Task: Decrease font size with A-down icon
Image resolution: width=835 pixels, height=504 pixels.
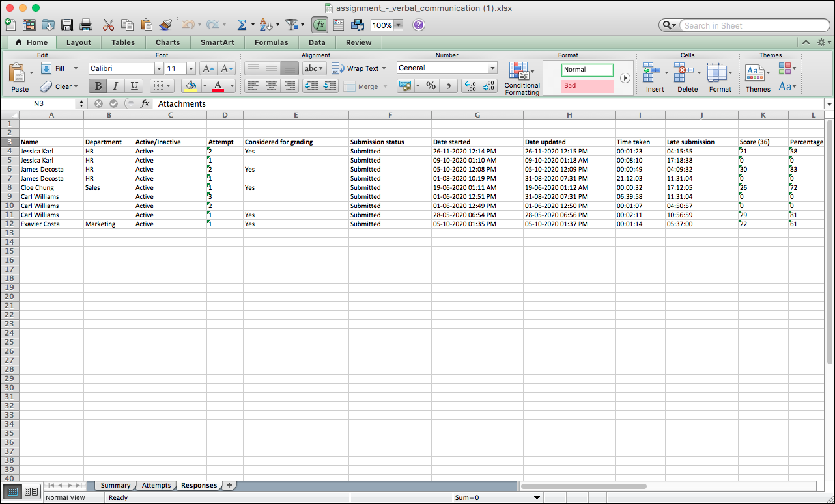Action: [x=227, y=68]
